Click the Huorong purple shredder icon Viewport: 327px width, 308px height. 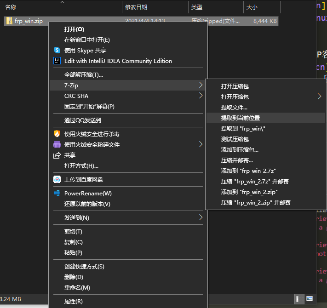(57, 144)
